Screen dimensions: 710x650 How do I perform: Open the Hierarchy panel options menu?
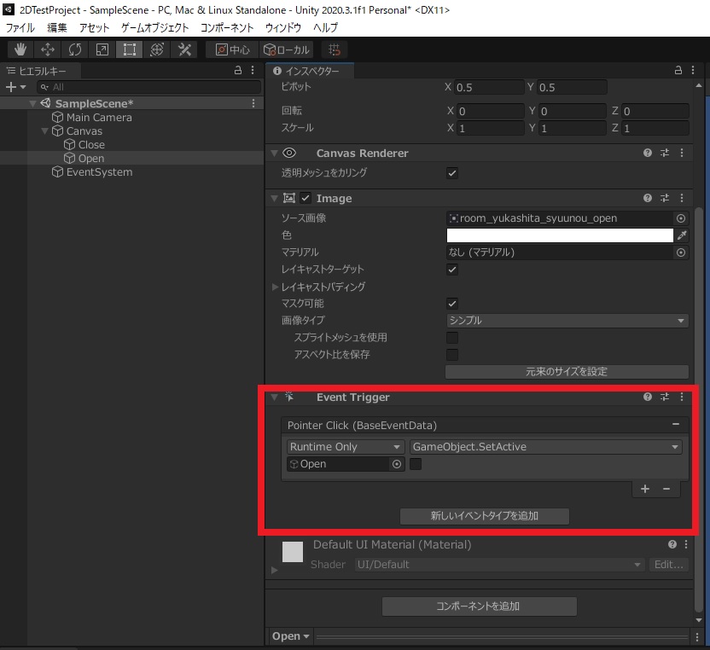point(253,70)
